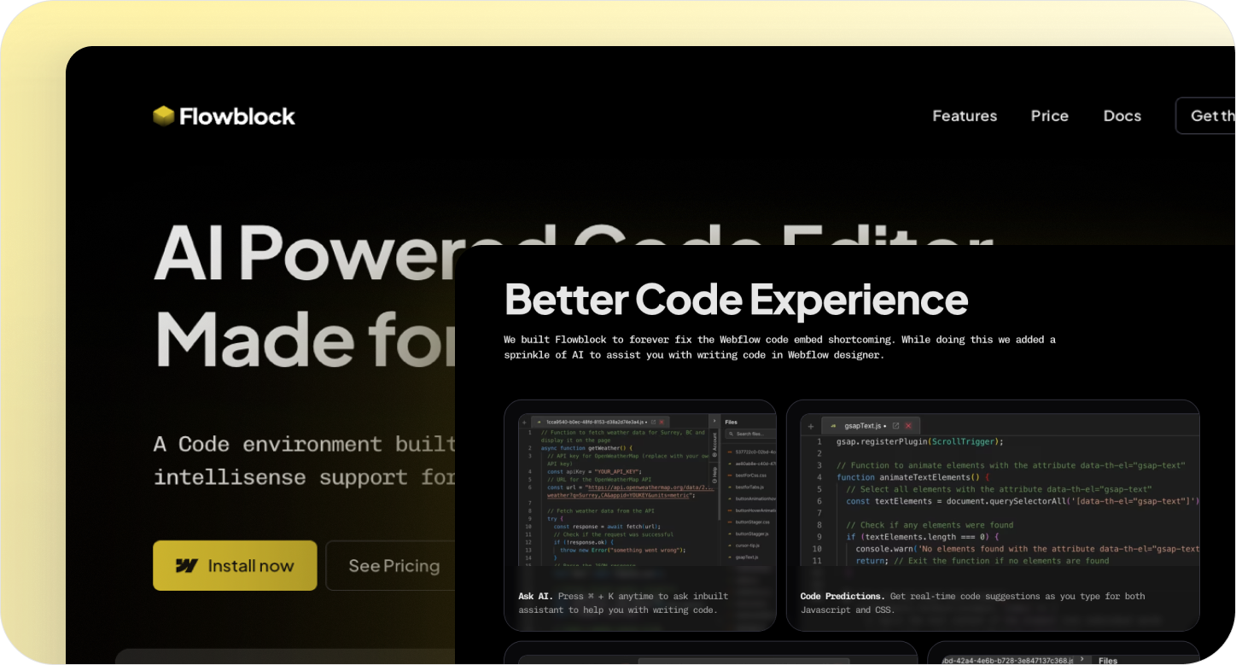Click the Flowblock wordmark
This screenshot has width=1236, height=665.
pyautogui.click(x=237, y=116)
